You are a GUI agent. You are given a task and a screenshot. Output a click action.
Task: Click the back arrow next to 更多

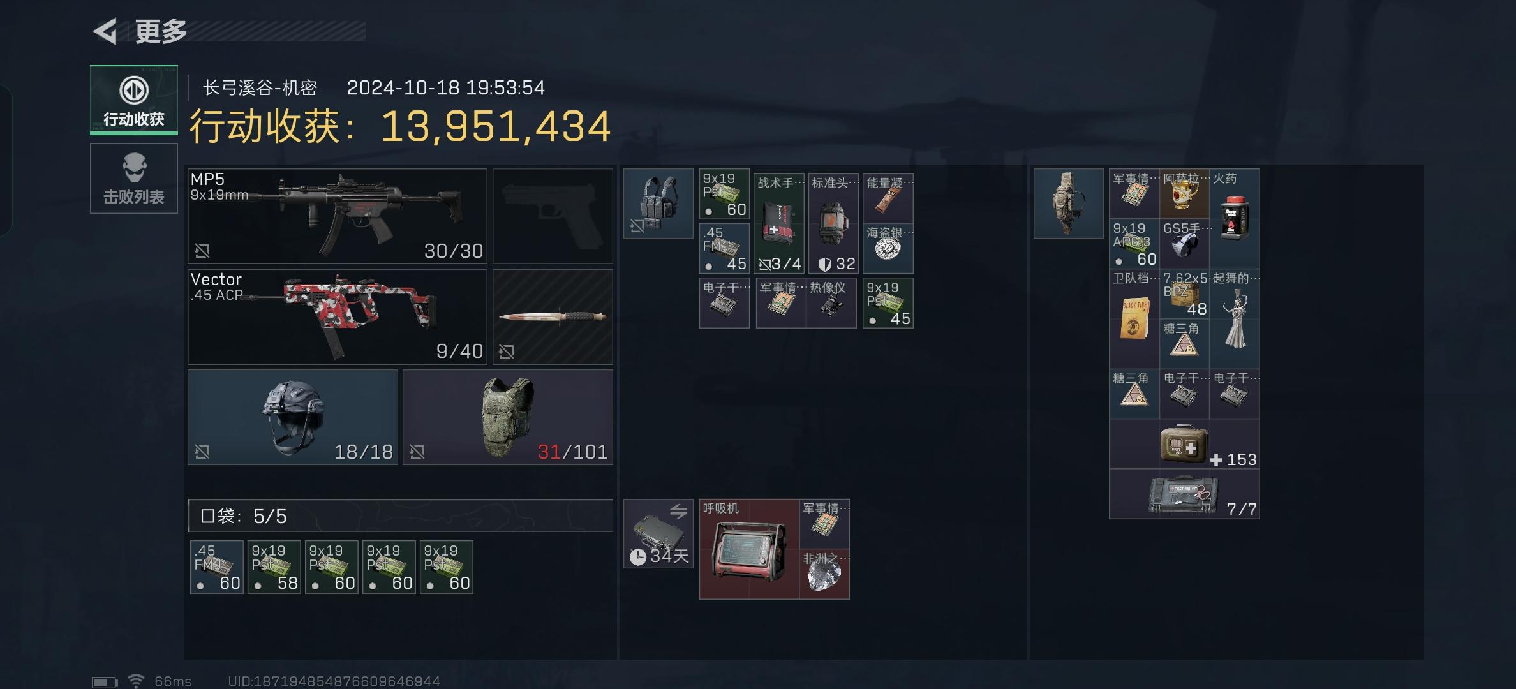105,31
